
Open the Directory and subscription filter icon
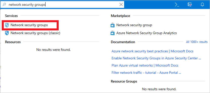click(190, 5)
